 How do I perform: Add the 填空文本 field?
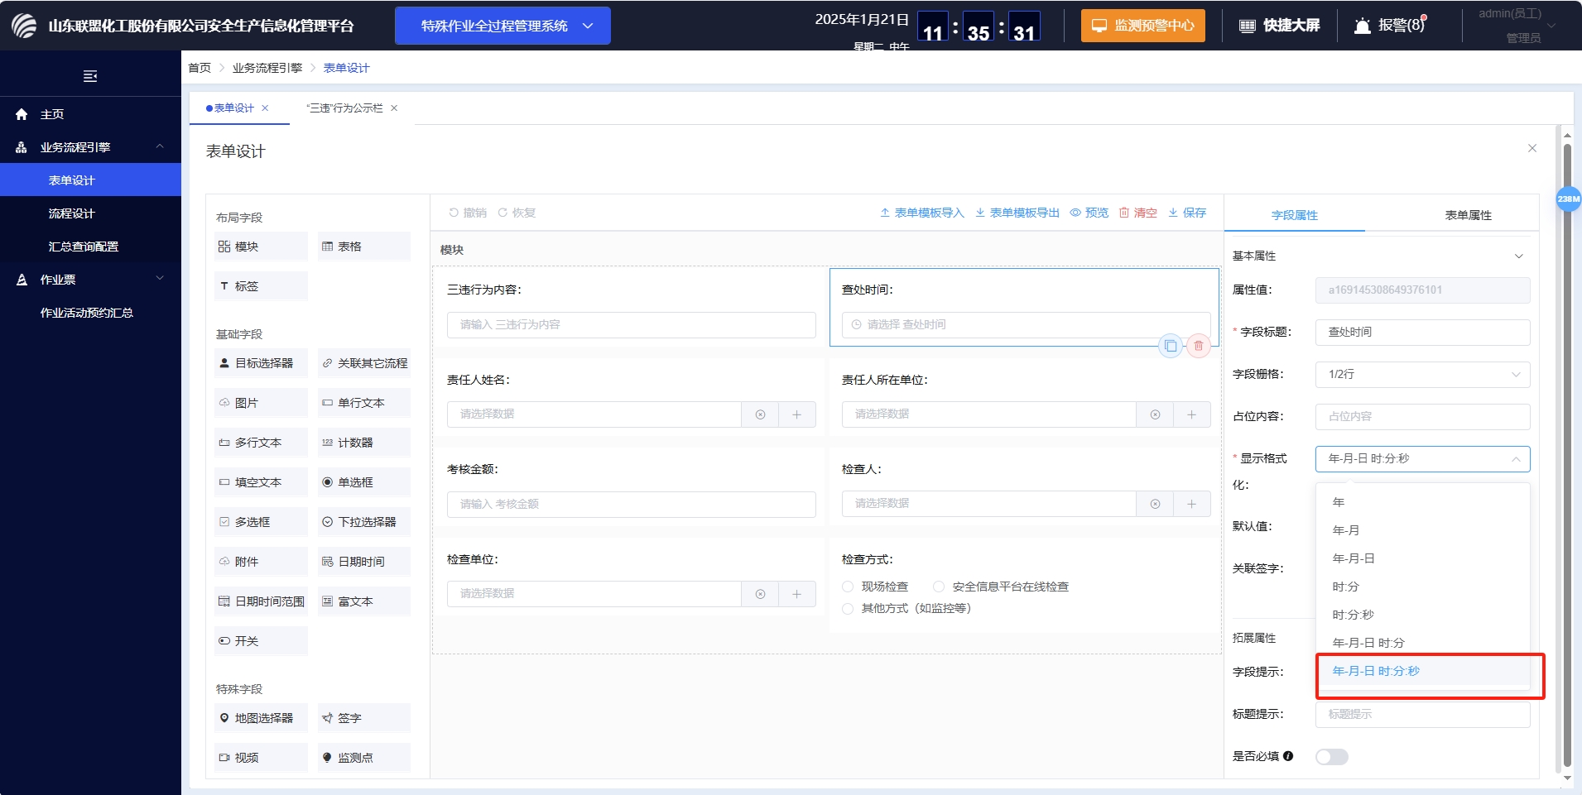click(261, 482)
